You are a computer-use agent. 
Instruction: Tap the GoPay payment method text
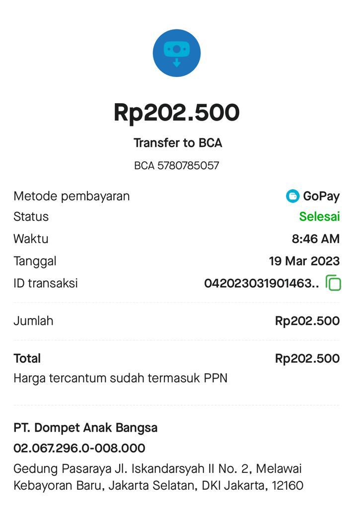[321, 196]
